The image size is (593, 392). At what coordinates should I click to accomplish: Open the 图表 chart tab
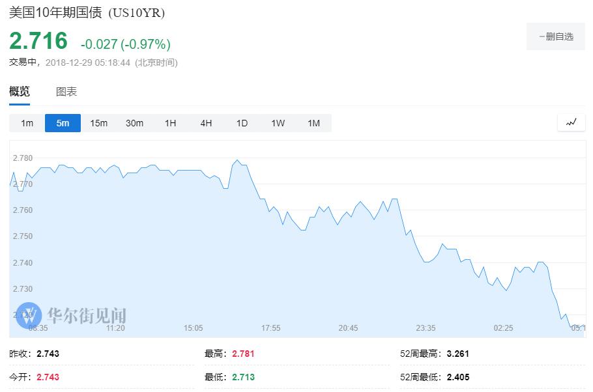pos(66,91)
